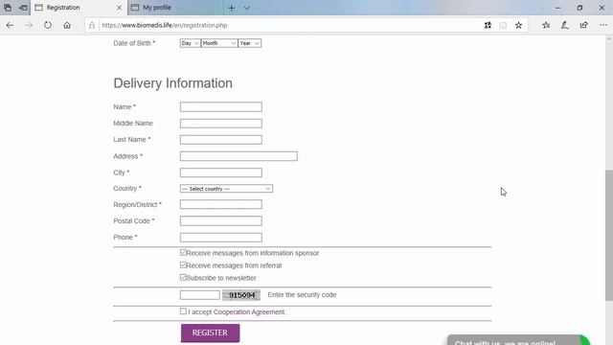Switch to the My profile tab
The image size is (613, 345).
pos(175,8)
